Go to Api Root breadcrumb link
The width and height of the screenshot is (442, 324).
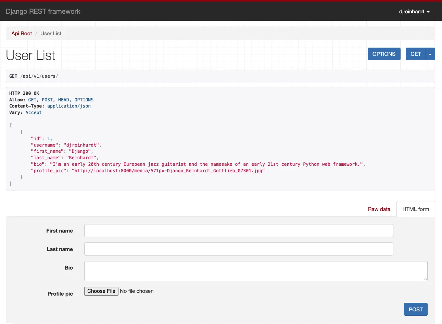[22, 34]
